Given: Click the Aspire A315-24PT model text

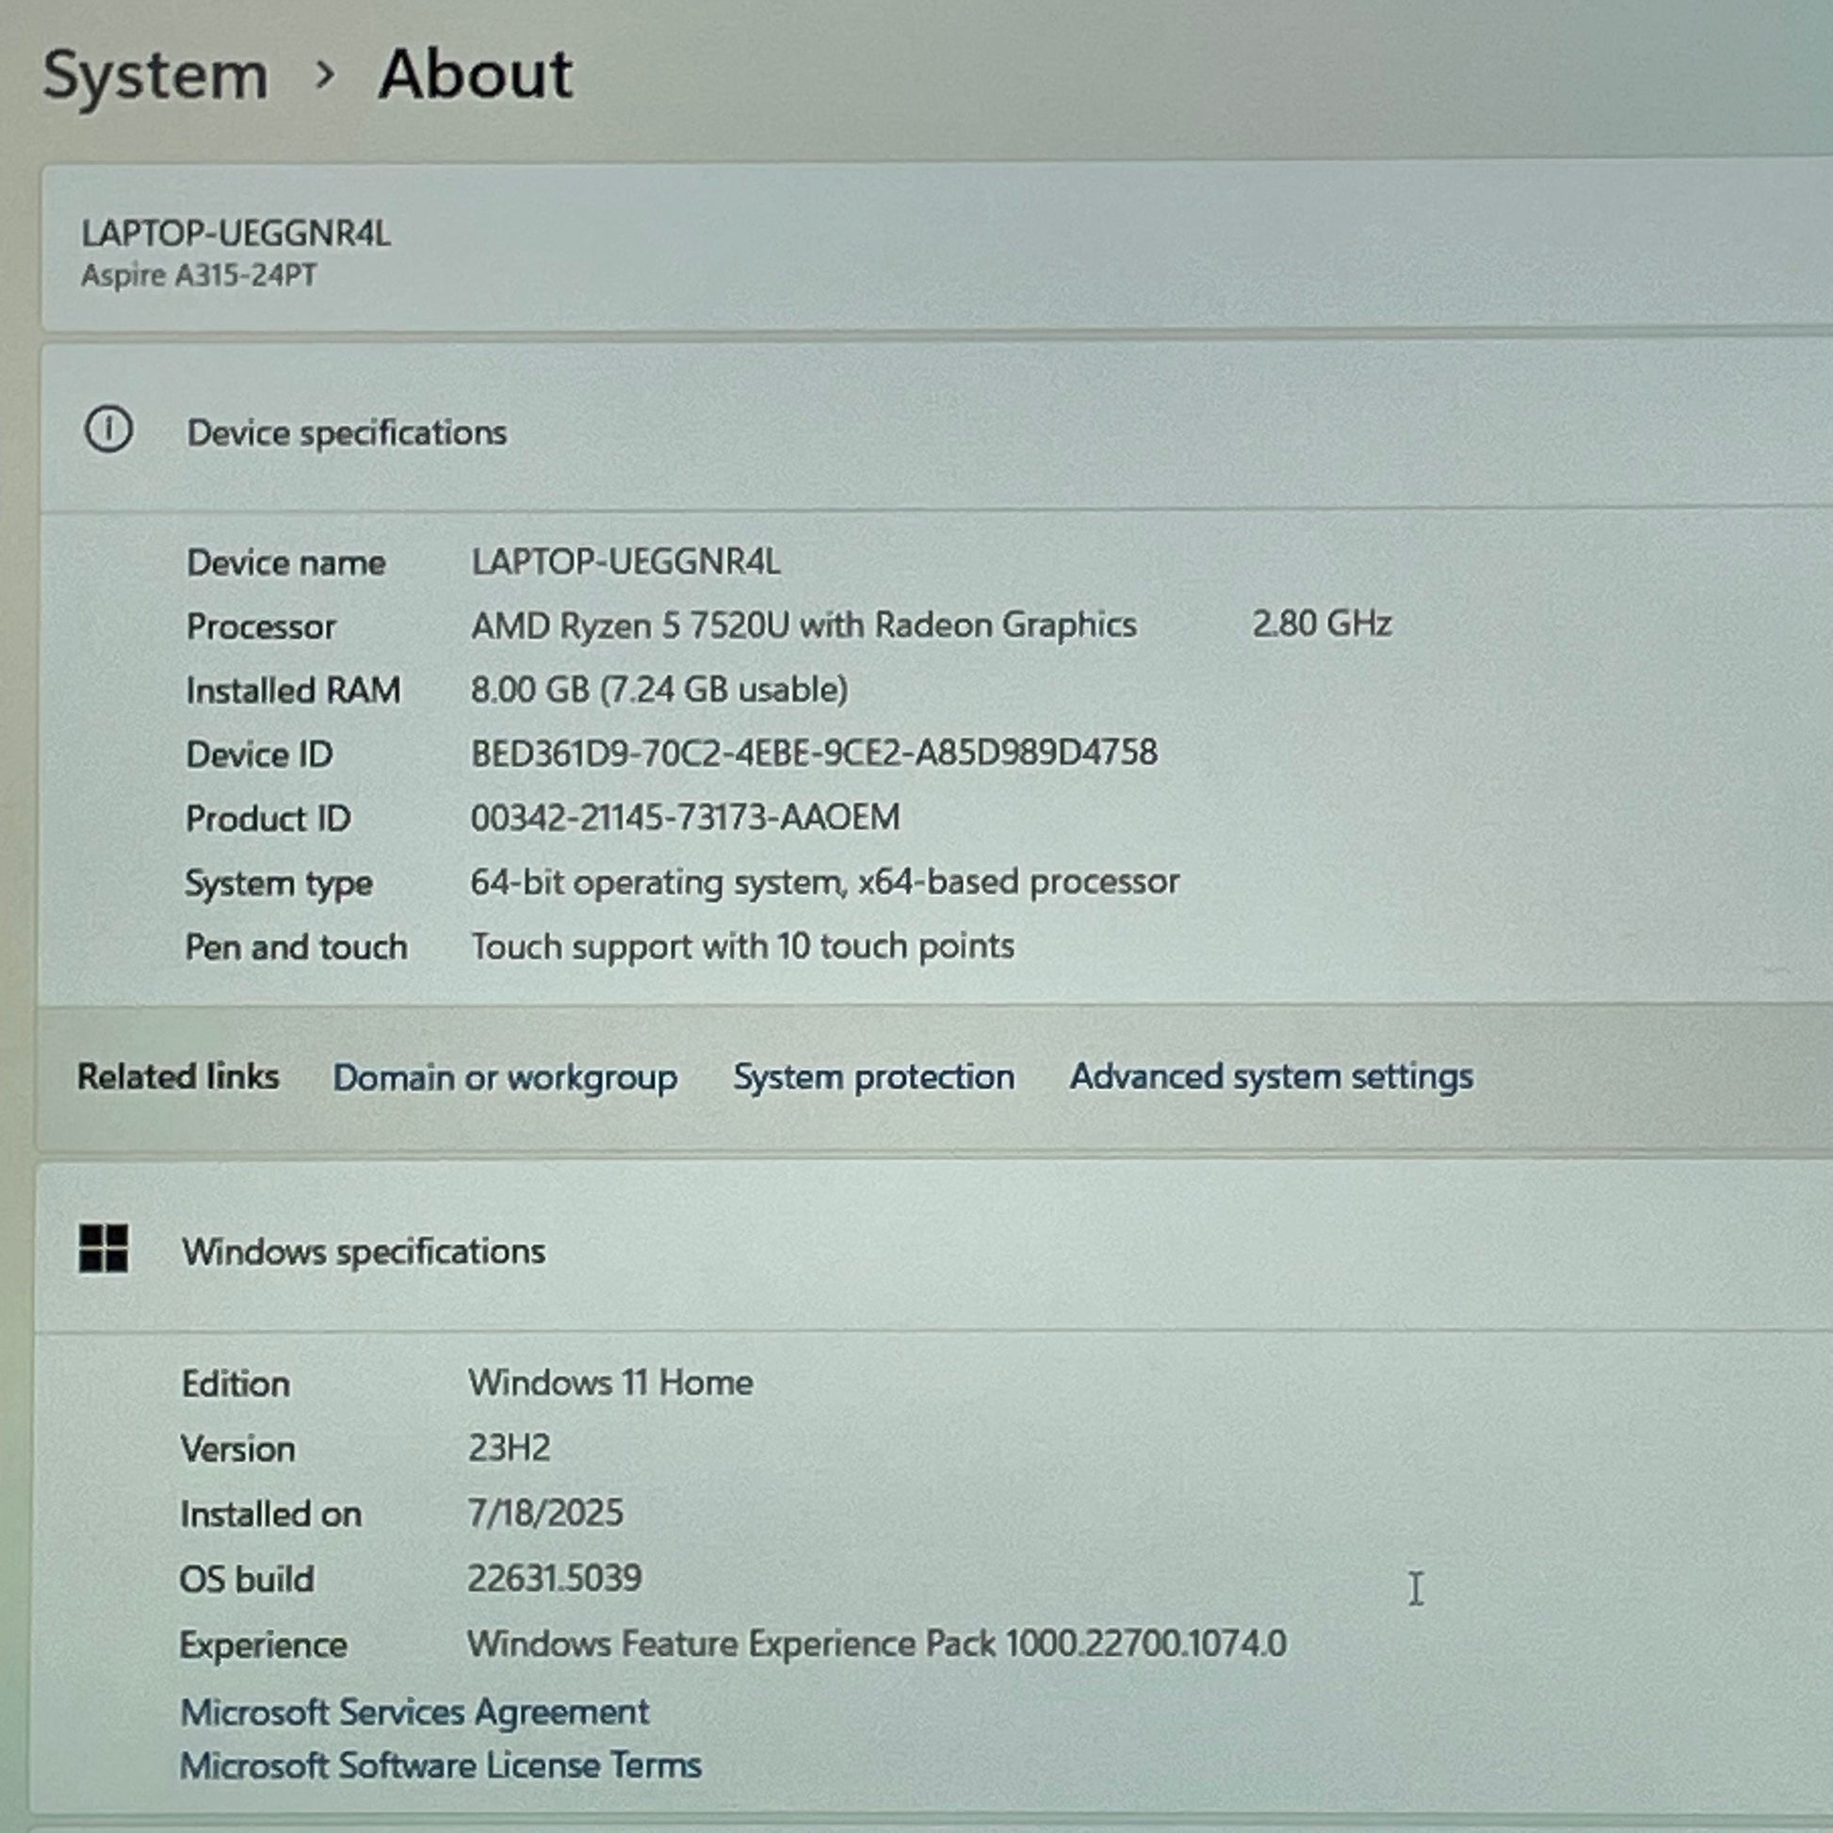Looking at the screenshot, I should [199, 275].
